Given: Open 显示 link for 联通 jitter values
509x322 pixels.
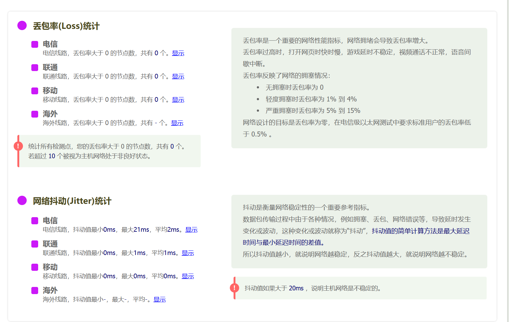Looking at the screenshot, I should 188,253.
